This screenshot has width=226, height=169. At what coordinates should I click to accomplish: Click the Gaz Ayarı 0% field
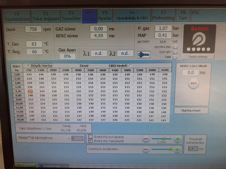(x=67, y=56)
